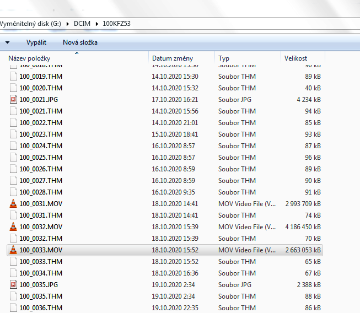This screenshot has width=360, height=313.
Task: Click the file icon of 100_0022.THM
Action: (x=13, y=122)
